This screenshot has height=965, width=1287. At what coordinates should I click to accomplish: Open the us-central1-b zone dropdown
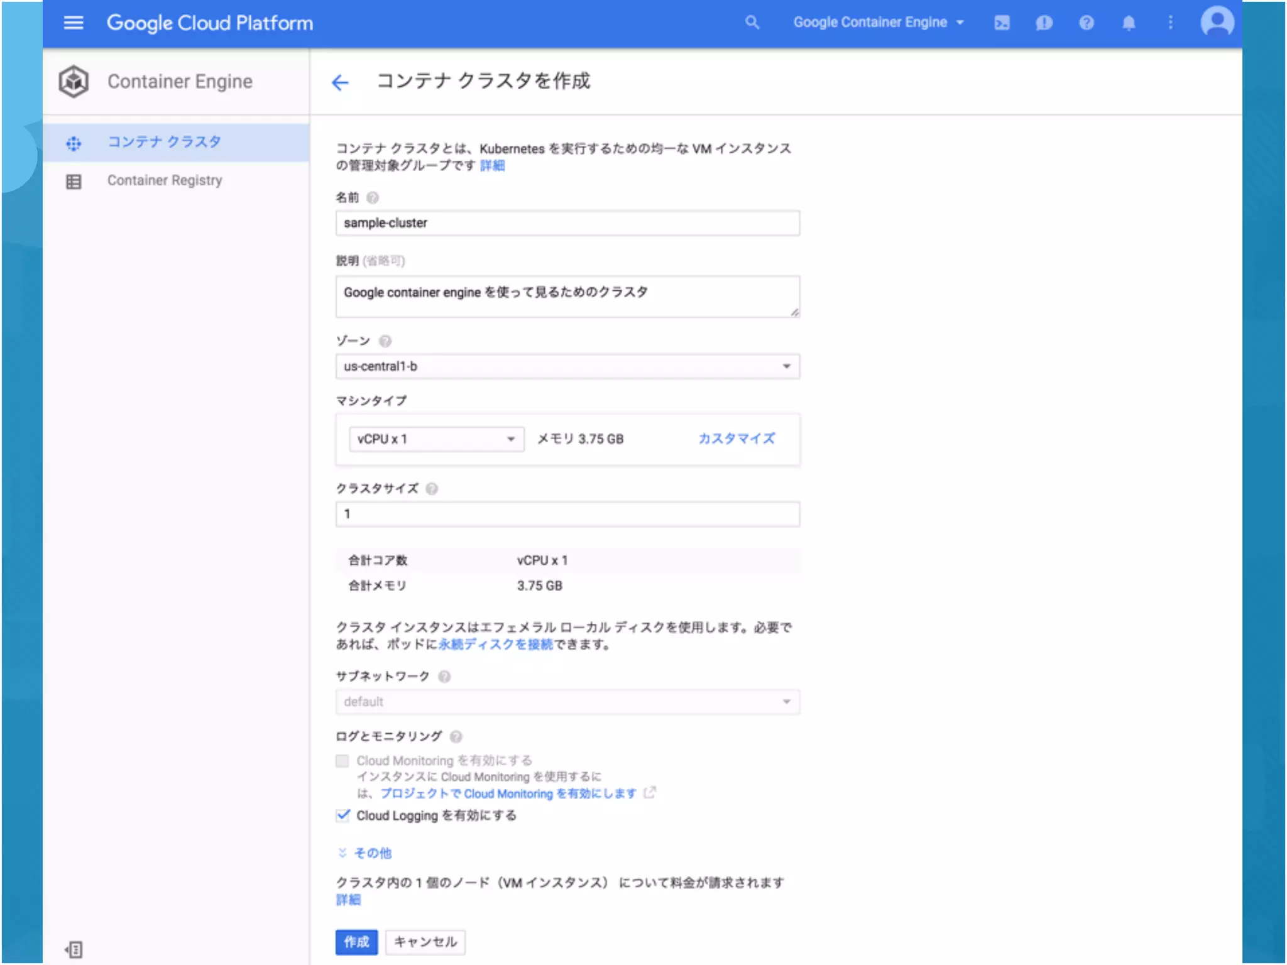point(567,366)
